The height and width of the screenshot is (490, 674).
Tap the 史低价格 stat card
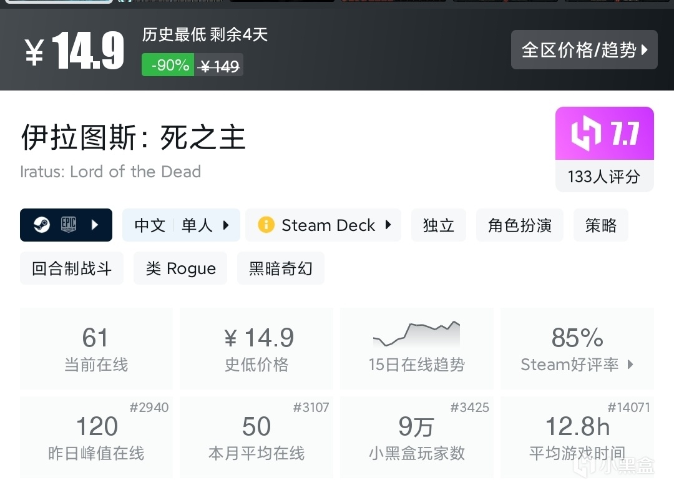(x=256, y=348)
